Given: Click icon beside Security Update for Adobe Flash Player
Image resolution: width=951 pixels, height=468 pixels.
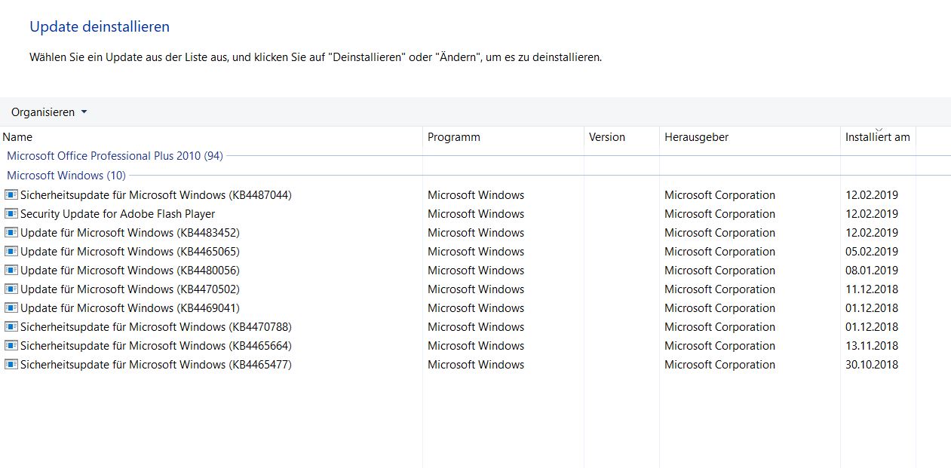Looking at the screenshot, I should [x=11, y=214].
